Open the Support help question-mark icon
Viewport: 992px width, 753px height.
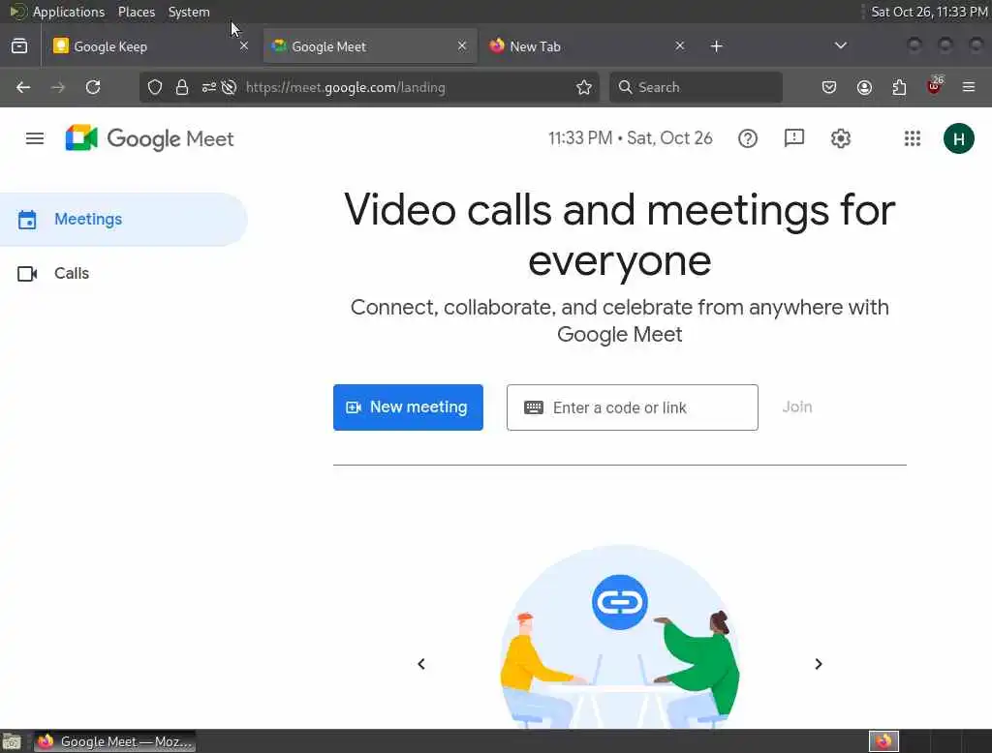point(748,138)
